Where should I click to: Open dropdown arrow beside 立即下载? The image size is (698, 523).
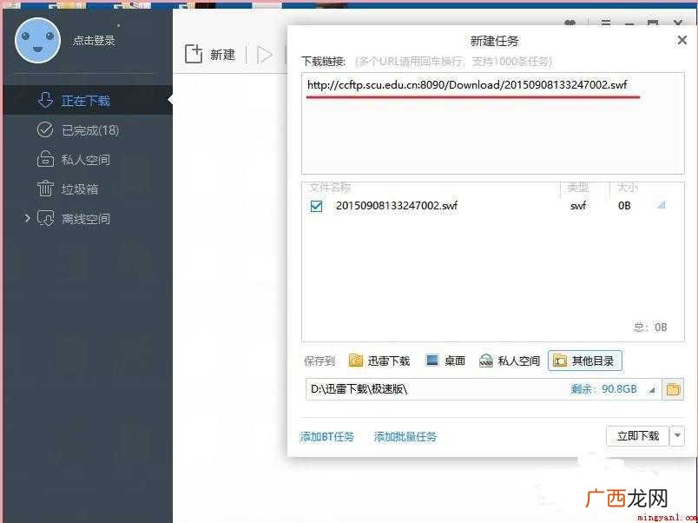[677, 435]
